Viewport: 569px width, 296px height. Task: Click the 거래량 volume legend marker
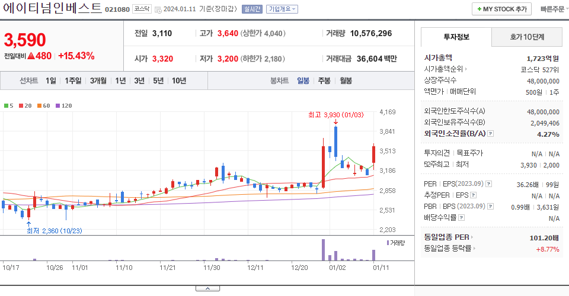click(x=388, y=243)
